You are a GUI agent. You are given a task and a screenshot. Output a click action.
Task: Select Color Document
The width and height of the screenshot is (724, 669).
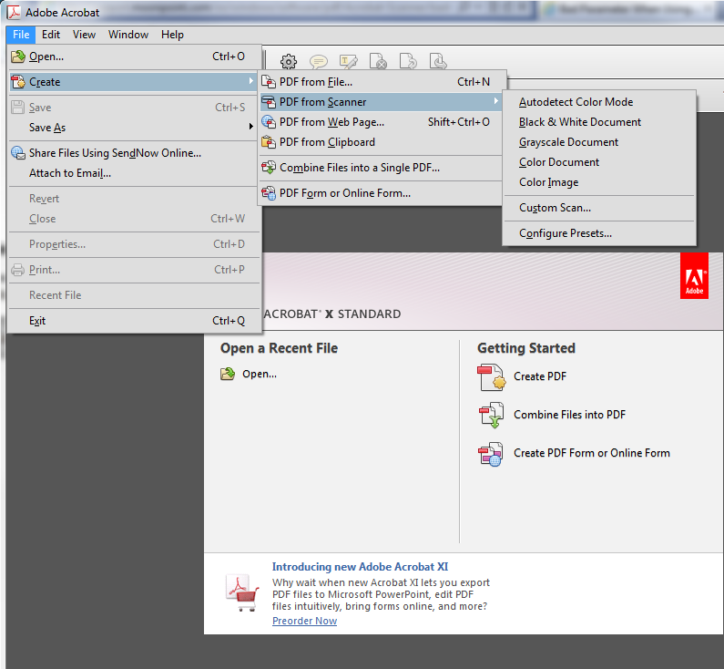599,162
